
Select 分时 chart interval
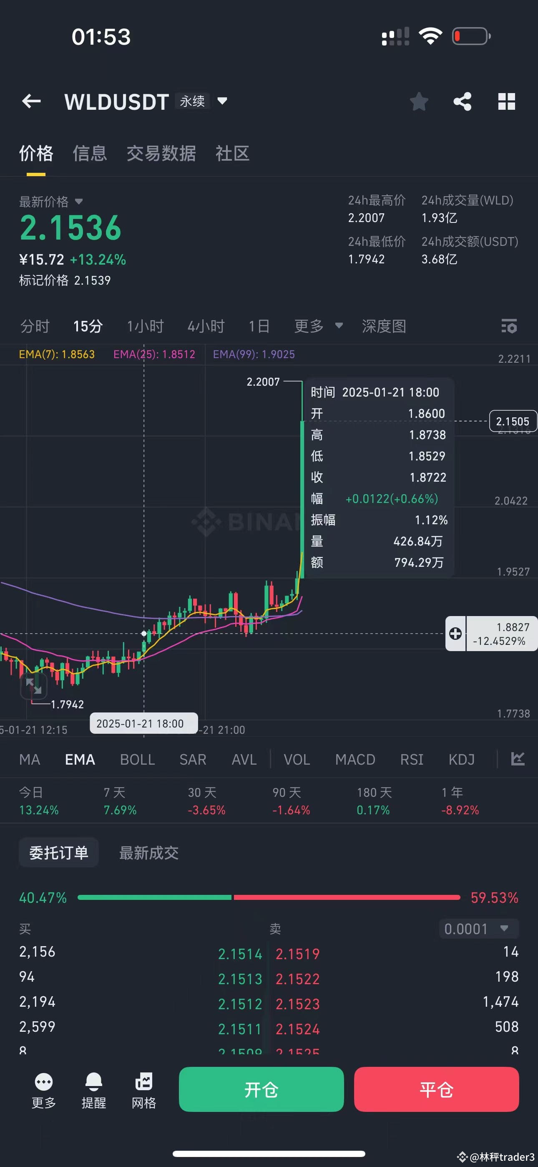pyautogui.click(x=35, y=326)
